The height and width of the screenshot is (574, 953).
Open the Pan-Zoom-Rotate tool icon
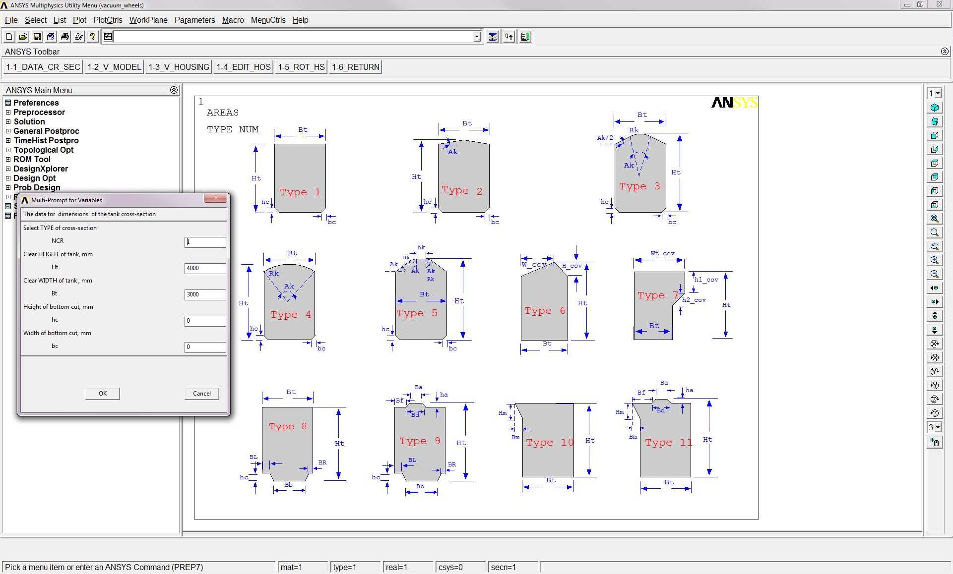[51, 37]
